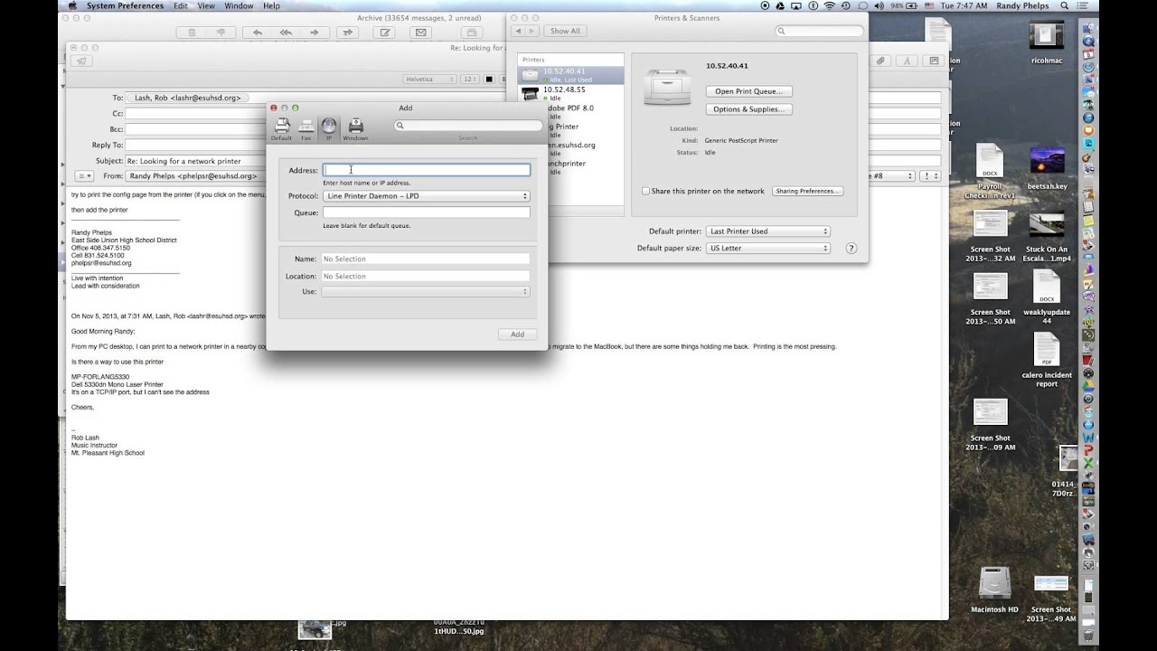The width and height of the screenshot is (1157, 651).
Task: Click the Wi-Fi icon in menu bar
Action: [829, 5]
